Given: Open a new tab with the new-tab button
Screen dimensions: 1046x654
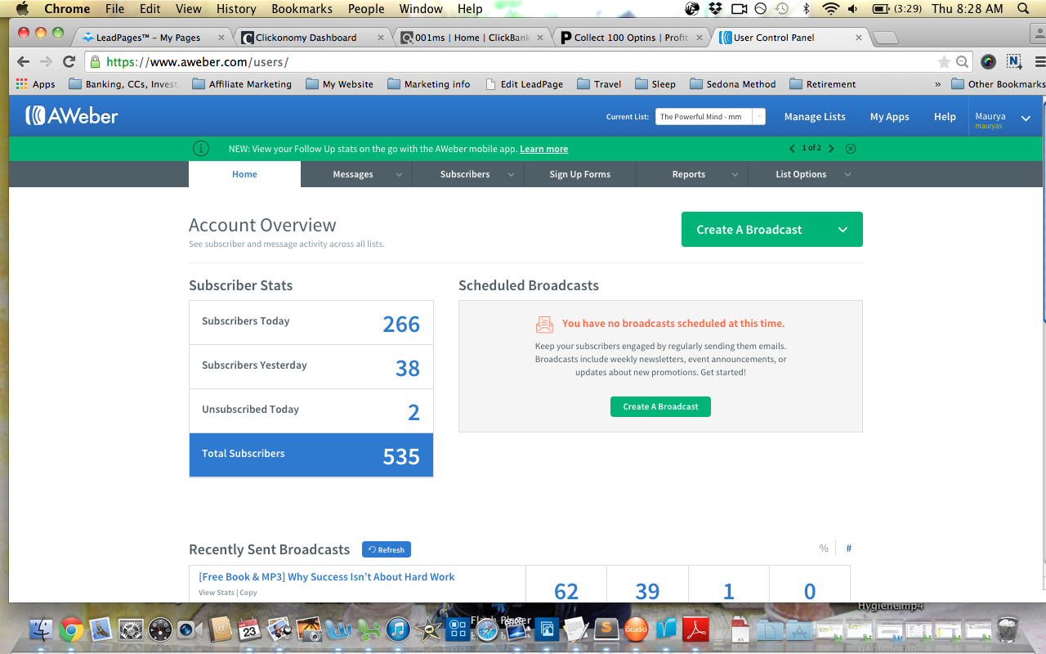Looking at the screenshot, I should pyautogui.click(x=885, y=38).
